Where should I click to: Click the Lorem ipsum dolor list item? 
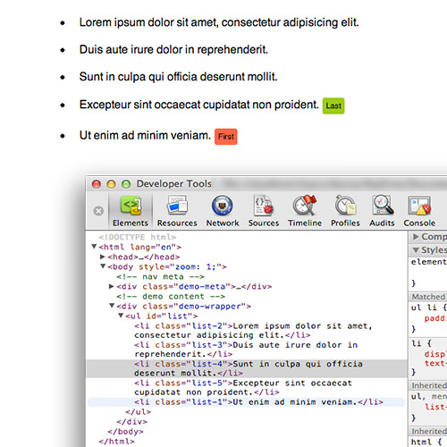(219, 22)
